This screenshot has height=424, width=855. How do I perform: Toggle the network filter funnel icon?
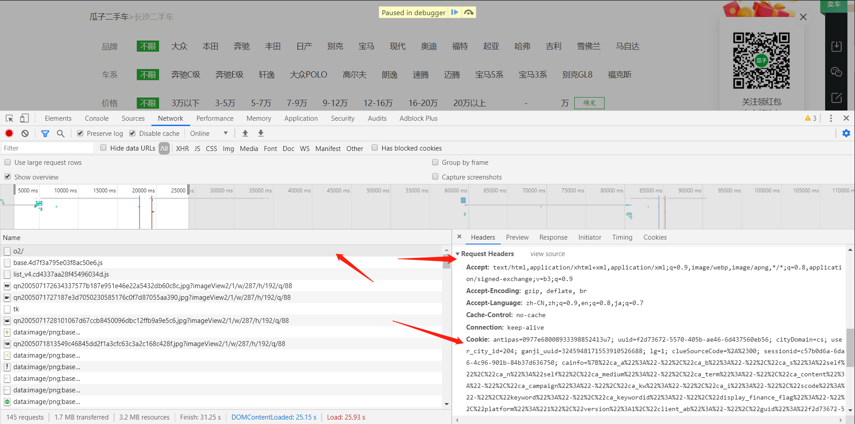point(45,133)
